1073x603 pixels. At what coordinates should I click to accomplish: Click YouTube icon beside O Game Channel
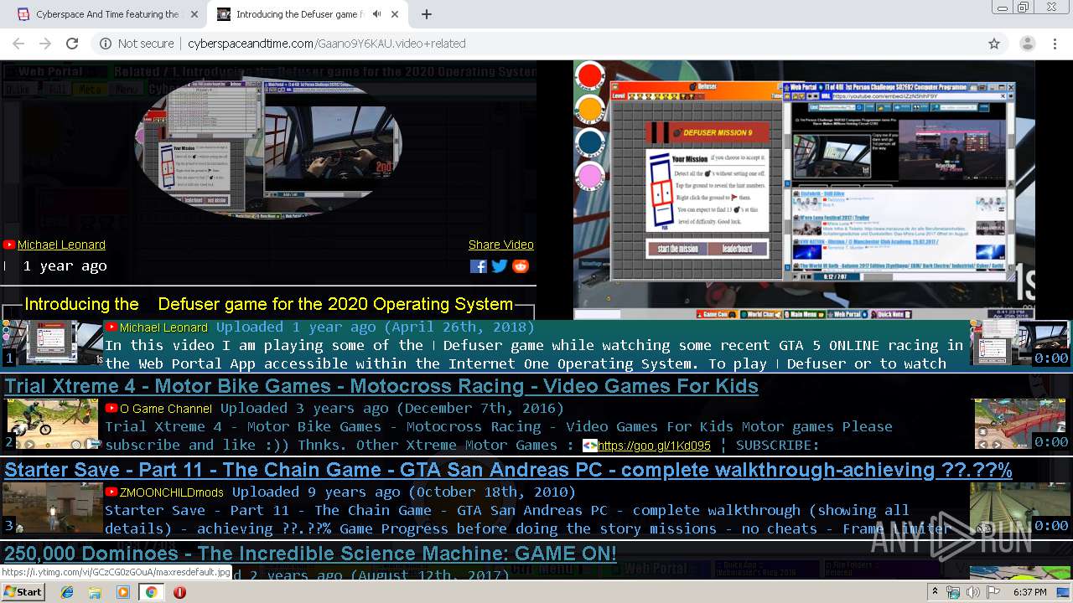point(111,408)
